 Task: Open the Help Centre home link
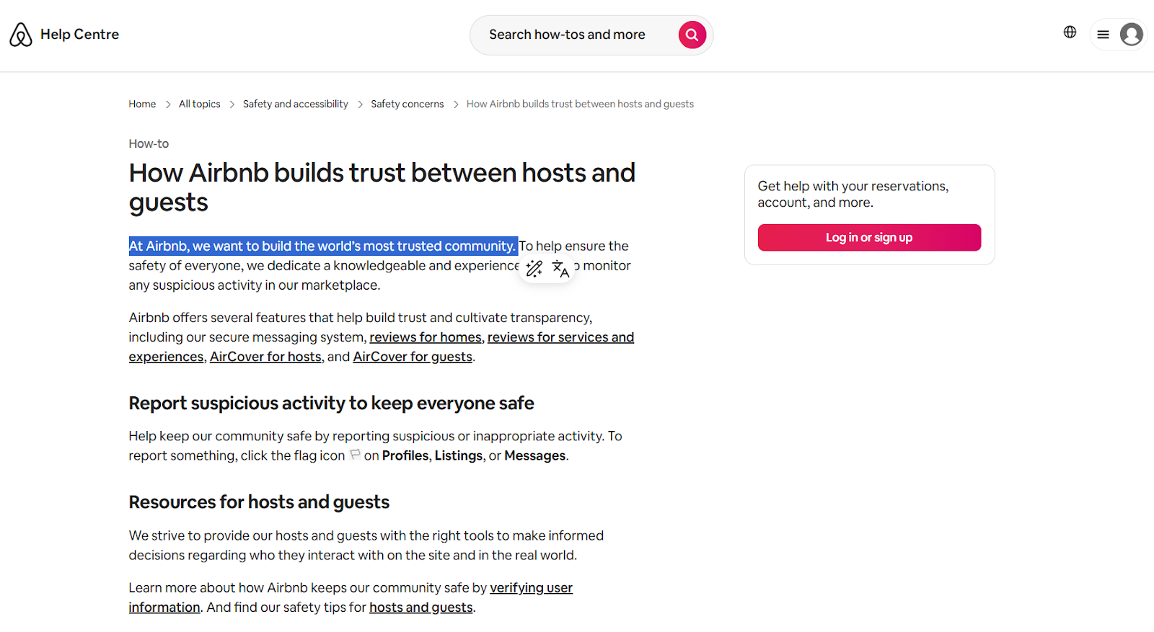(x=79, y=35)
